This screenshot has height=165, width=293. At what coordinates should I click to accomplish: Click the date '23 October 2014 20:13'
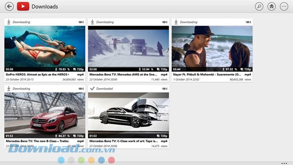pos(20,79)
